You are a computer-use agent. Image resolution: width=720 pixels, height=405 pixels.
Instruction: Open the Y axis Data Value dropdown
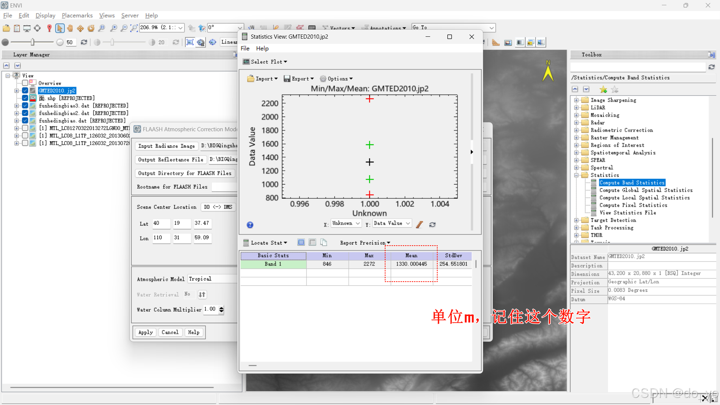(x=392, y=223)
